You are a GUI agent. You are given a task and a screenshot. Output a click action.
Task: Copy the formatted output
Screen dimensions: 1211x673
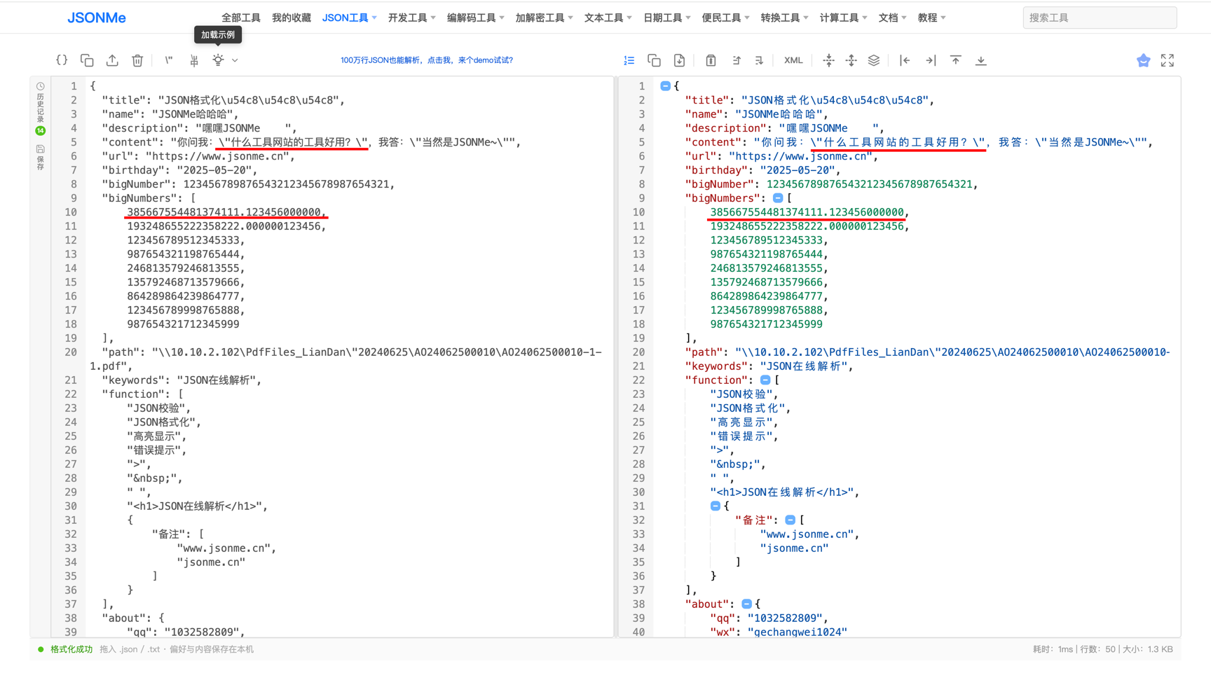(655, 60)
